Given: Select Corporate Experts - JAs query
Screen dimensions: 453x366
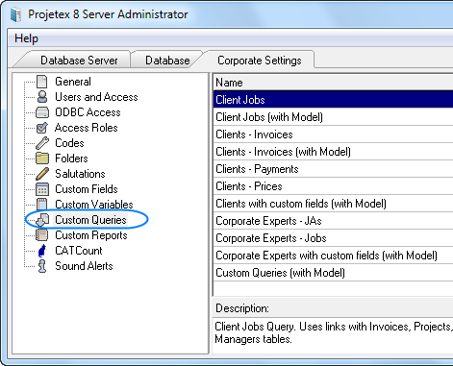Looking at the screenshot, I should (333, 221).
